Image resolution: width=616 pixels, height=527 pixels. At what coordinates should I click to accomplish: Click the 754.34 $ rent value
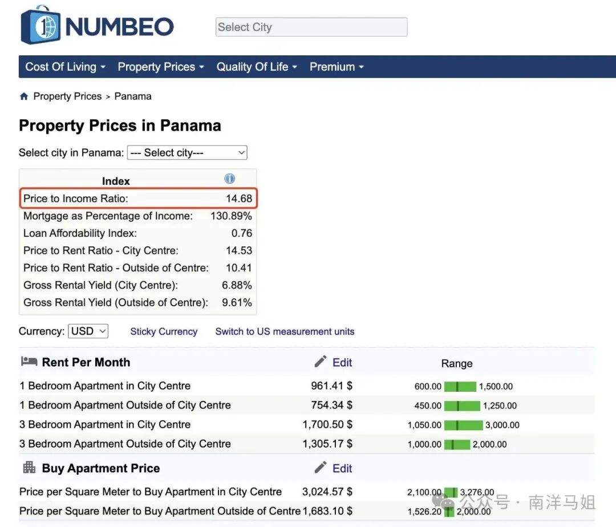coord(331,405)
